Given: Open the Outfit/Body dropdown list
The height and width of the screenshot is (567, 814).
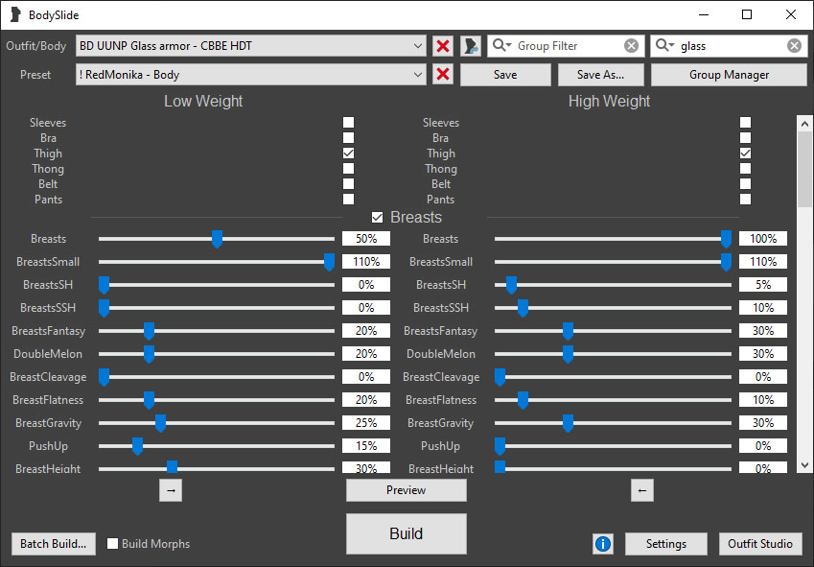Looking at the screenshot, I should (251, 46).
